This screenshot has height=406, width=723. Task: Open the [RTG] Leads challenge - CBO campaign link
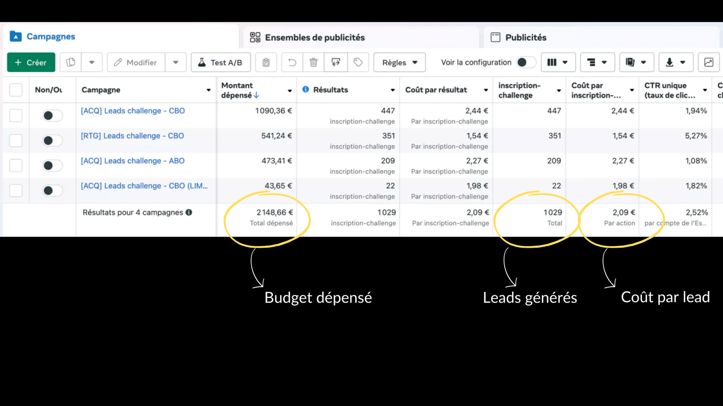pyautogui.click(x=133, y=136)
